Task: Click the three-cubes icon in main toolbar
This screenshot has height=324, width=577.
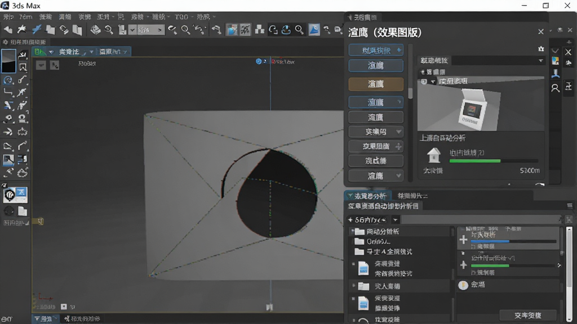Action: pos(259,30)
